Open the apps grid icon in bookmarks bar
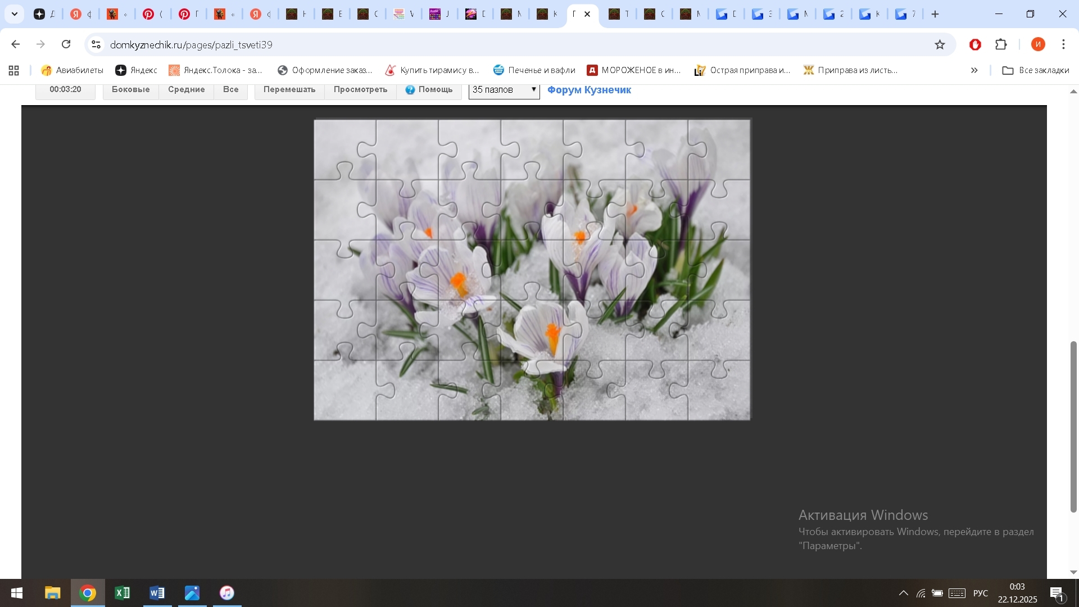Image resolution: width=1079 pixels, height=607 pixels. [14, 70]
